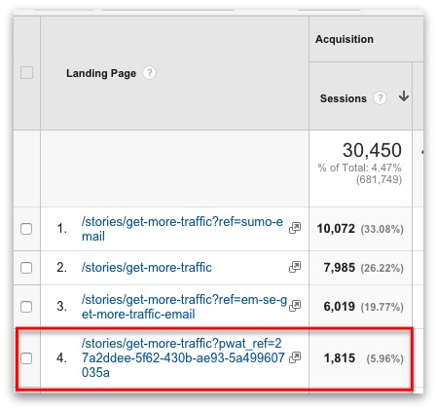Select sessions value 10,072
Viewport: 437px width, 411px height.
pos(336,229)
